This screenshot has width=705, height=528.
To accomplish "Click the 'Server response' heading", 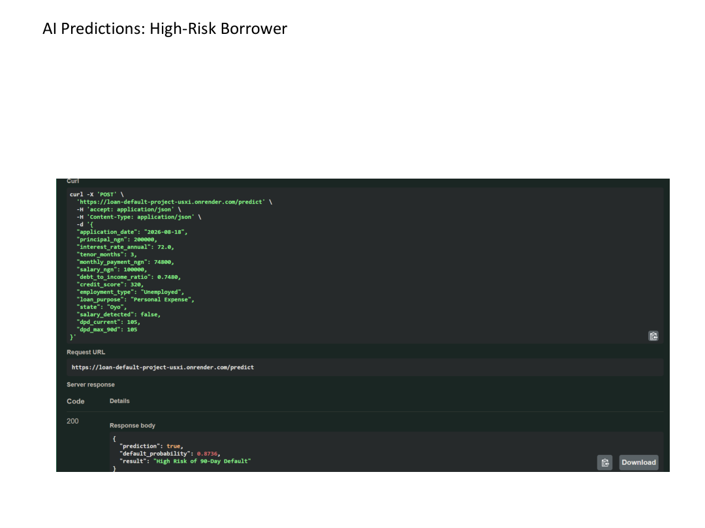I will pos(90,385).
